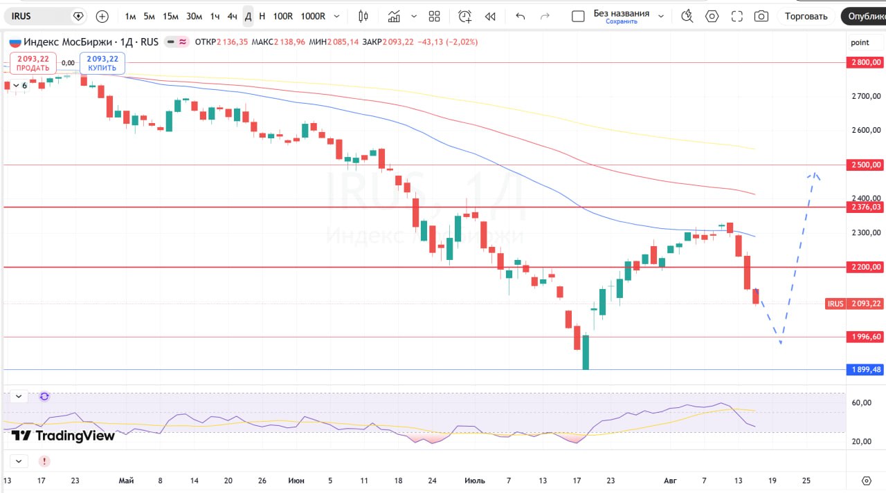Open quick search magnifier icon
The image size is (886, 493).
point(687,16)
